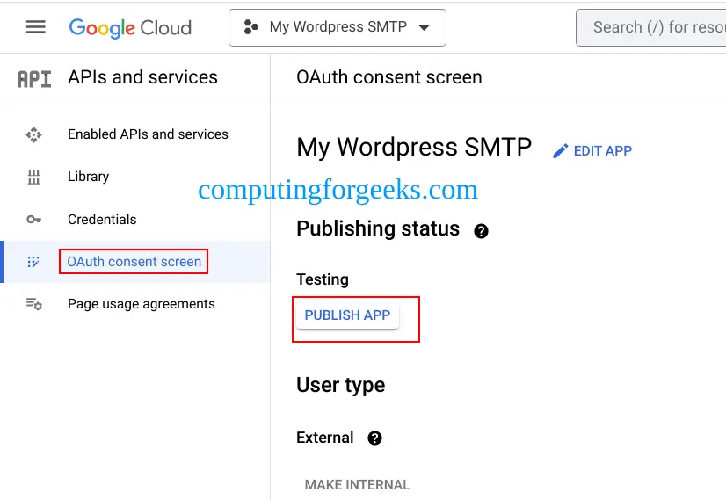The image size is (726, 500).
Task: Click the OAuth consent screen sidebar icon
Action: click(x=33, y=262)
